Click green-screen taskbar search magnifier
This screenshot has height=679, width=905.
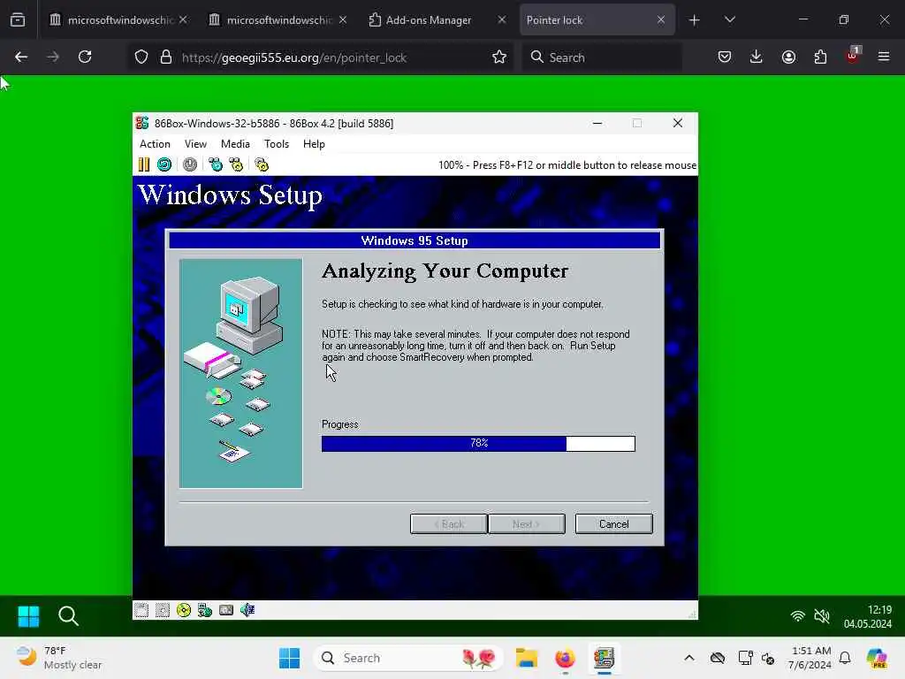tap(68, 616)
